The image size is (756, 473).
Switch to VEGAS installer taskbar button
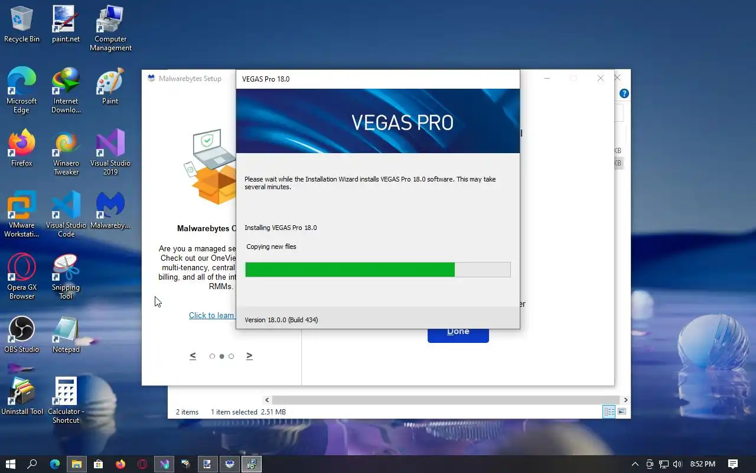[x=251, y=464]
